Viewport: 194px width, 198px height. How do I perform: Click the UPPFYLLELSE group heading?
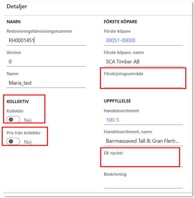117,101
